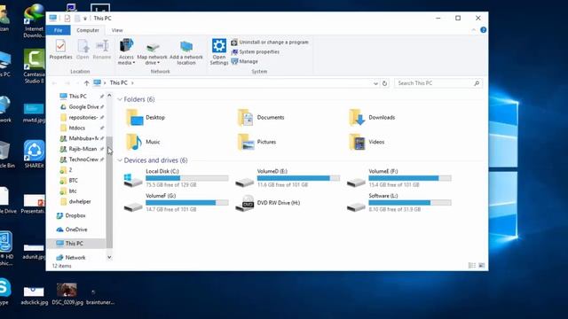Select the Videos folder

click(x=367, y=142)
